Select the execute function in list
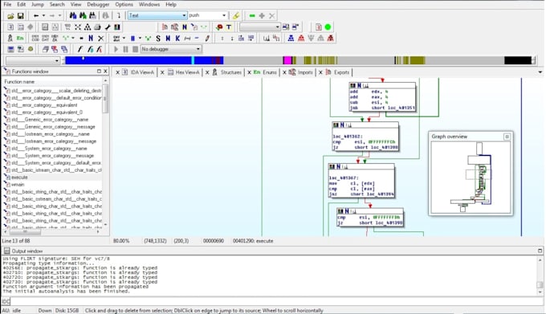The width and height of the screenshot is (546, 314). click(x=52, y=177)
